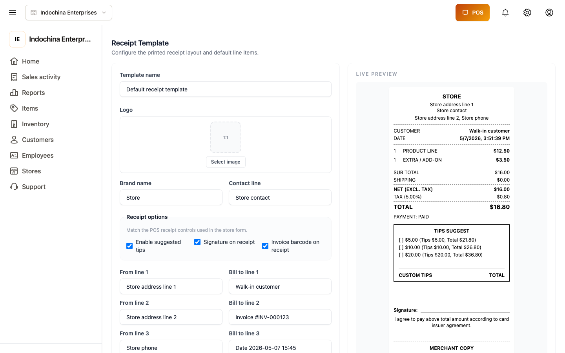Screen dimensions: 565x353
Task: Edit the Contact line field
Action: (x=280, y=197)
